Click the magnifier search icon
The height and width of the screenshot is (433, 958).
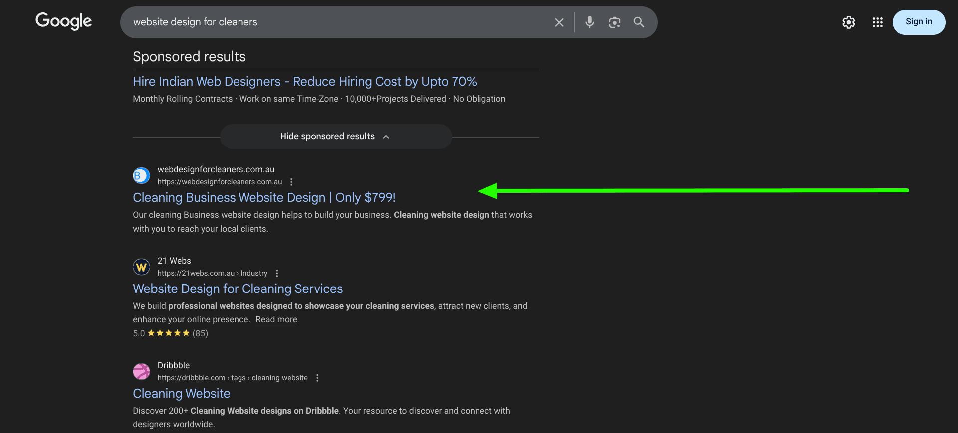click(639, 22)
